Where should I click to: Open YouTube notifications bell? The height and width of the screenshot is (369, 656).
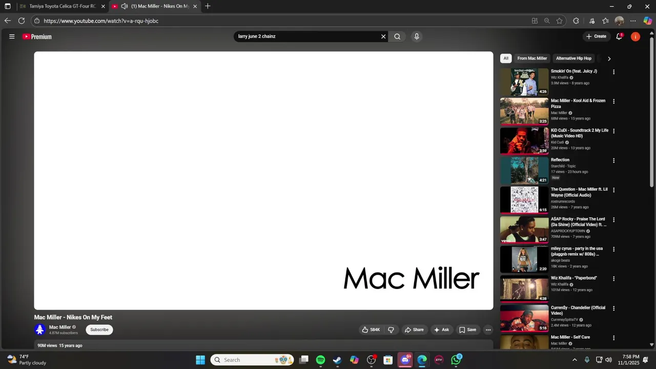click(x=619, y=36)
